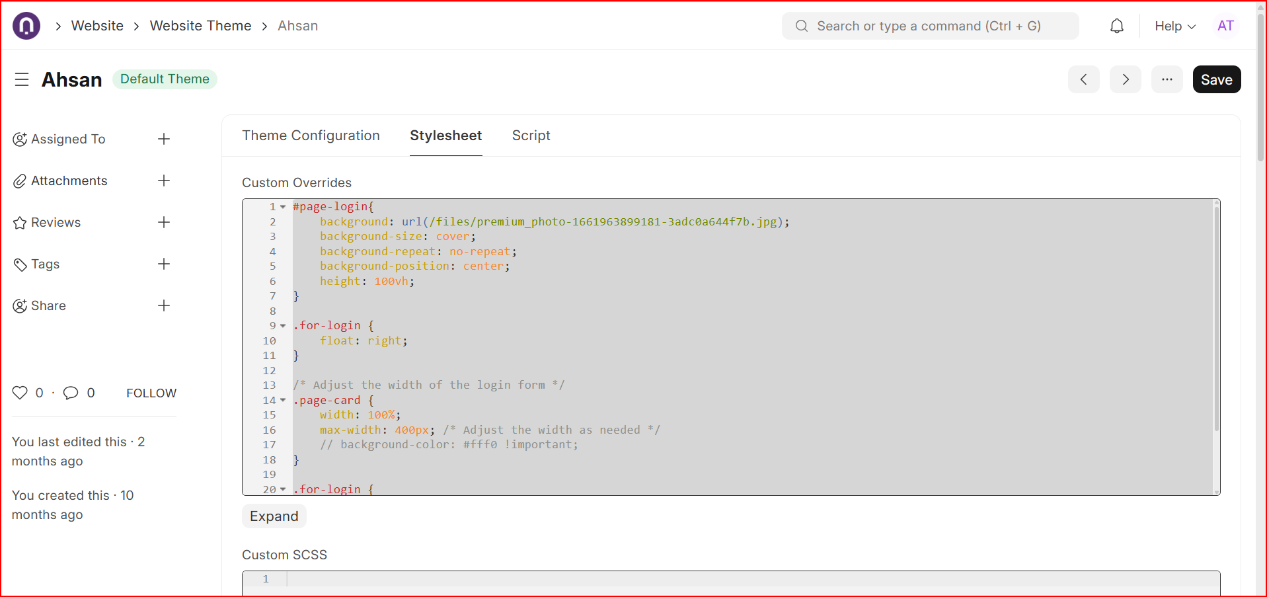Viewport: 1267px width, 597px height.
Task: Go to previous record with left arrow
Action: click(1083, 79)
